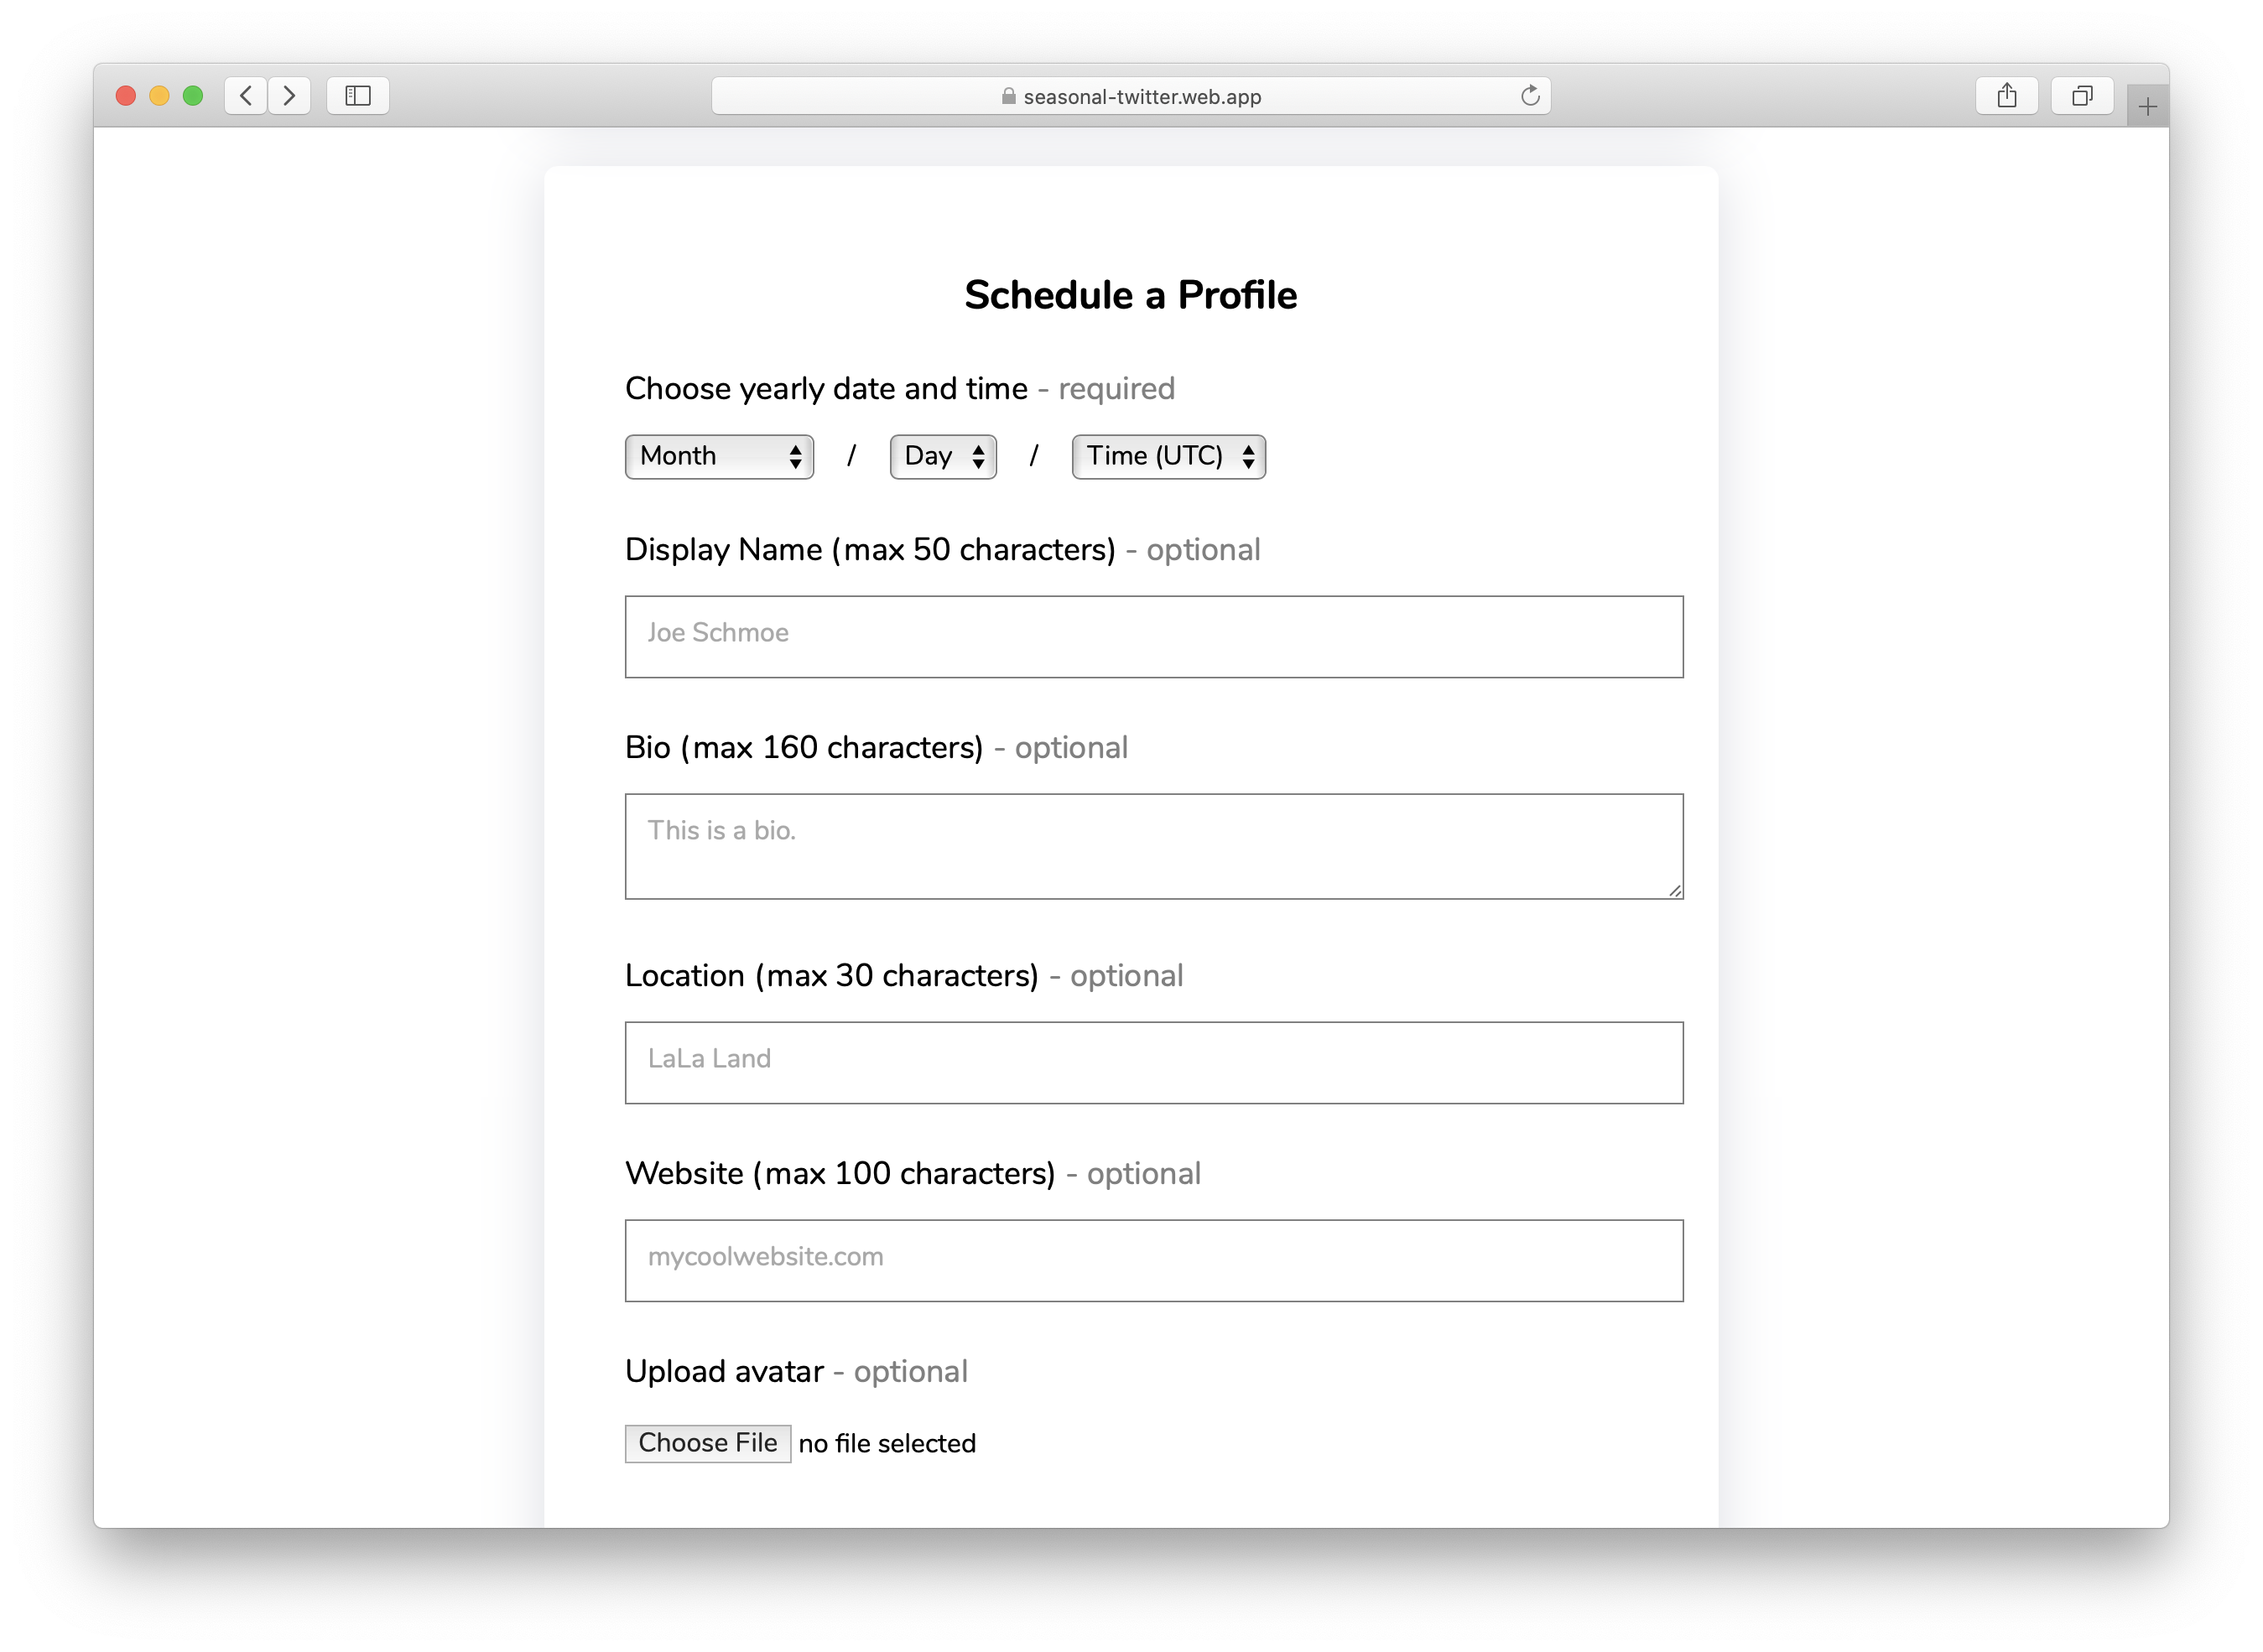Open a new browser tab

[2146, 103]
